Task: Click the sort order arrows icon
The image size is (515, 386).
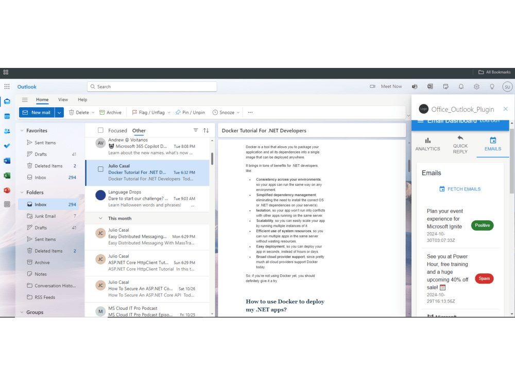Action: pos(206,130)
